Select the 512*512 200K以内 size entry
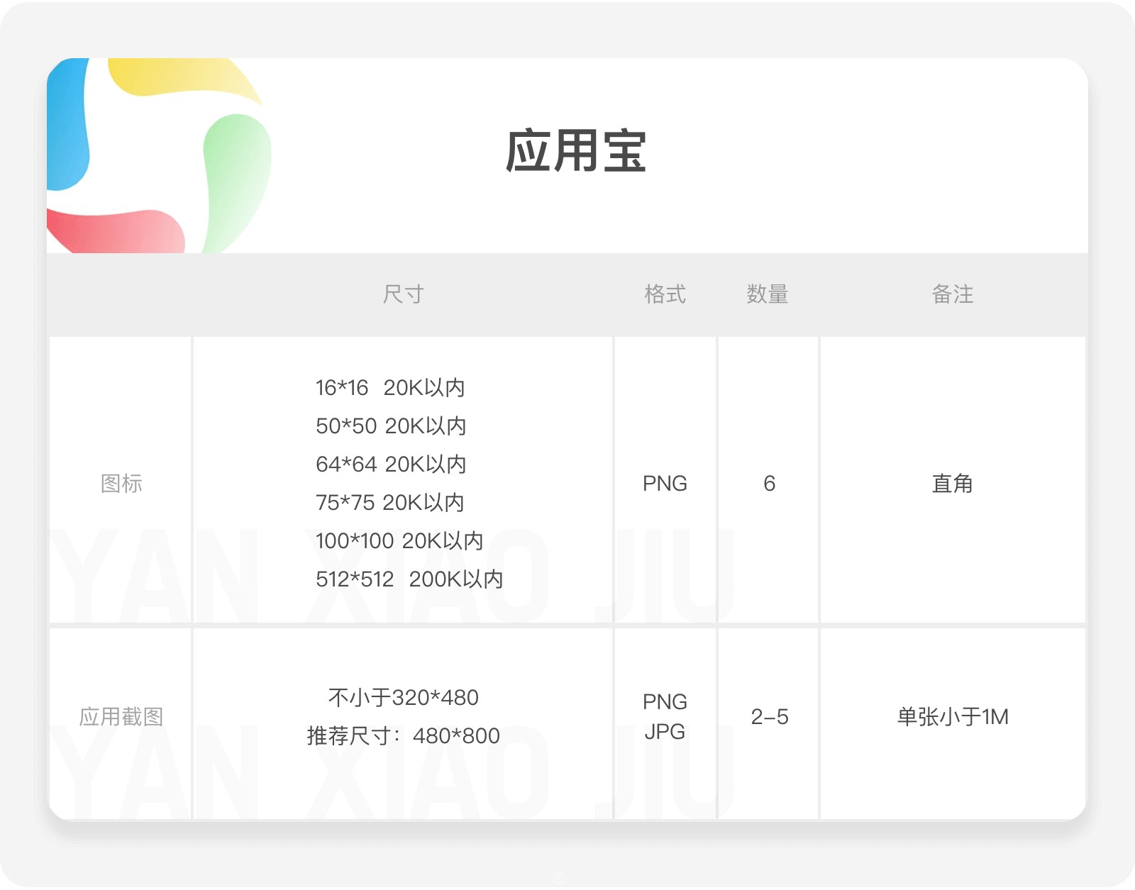The image size is (1135, 890). (x=409, y=579)
